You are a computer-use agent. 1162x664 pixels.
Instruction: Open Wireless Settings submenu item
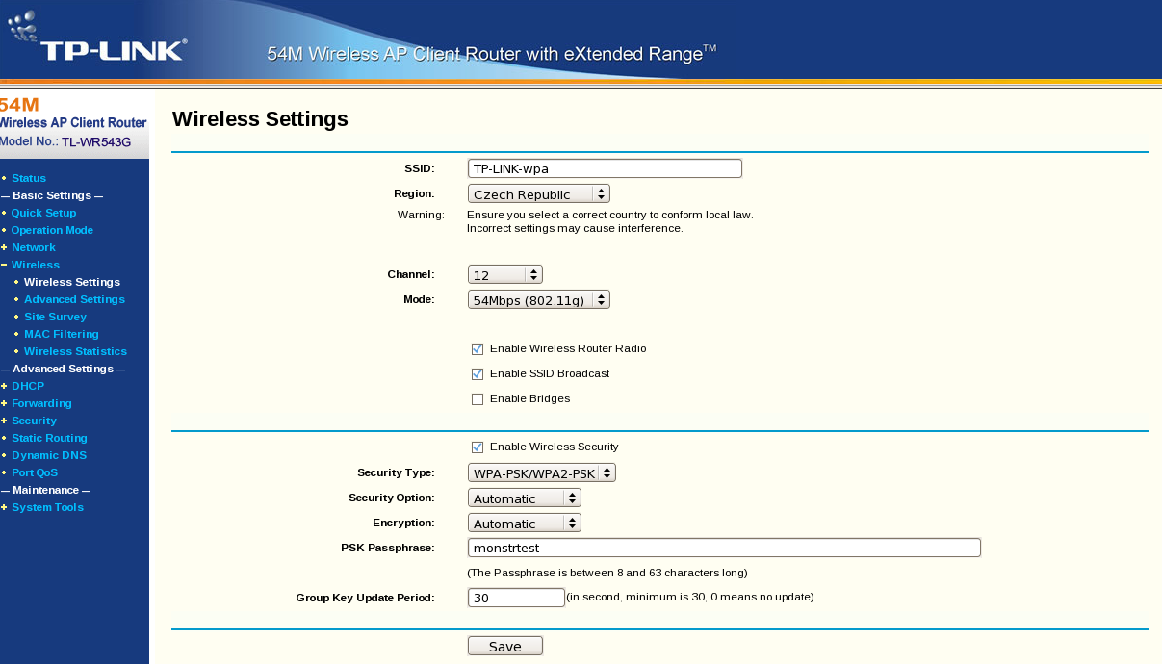coord(72,282)
